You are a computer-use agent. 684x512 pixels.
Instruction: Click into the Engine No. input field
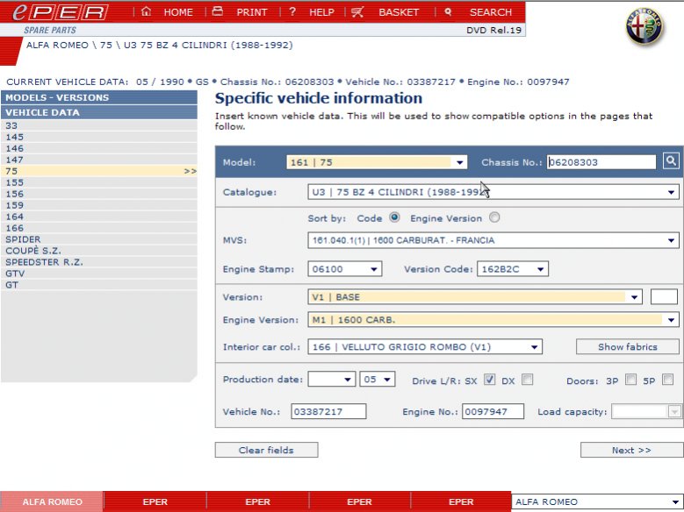[493, 411]
